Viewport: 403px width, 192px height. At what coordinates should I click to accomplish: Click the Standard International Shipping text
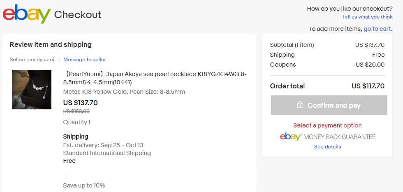107,153
